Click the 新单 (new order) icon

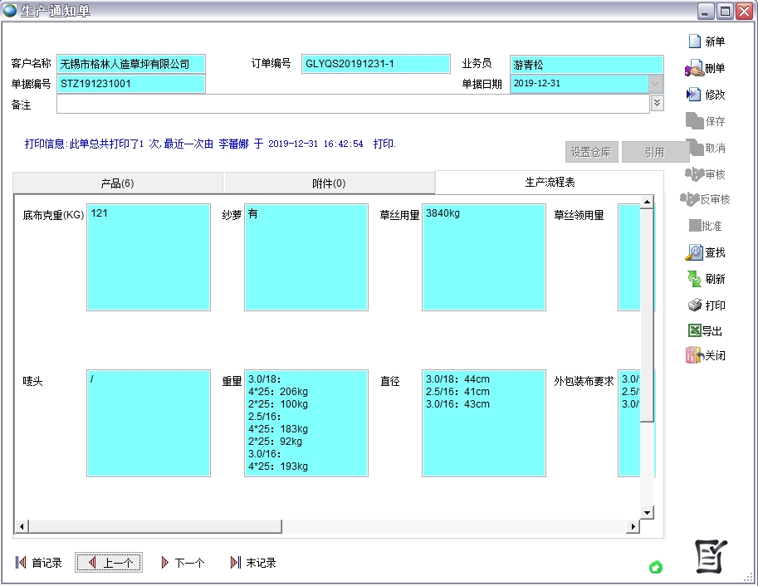pyautogui.click(x=695, y=42)
